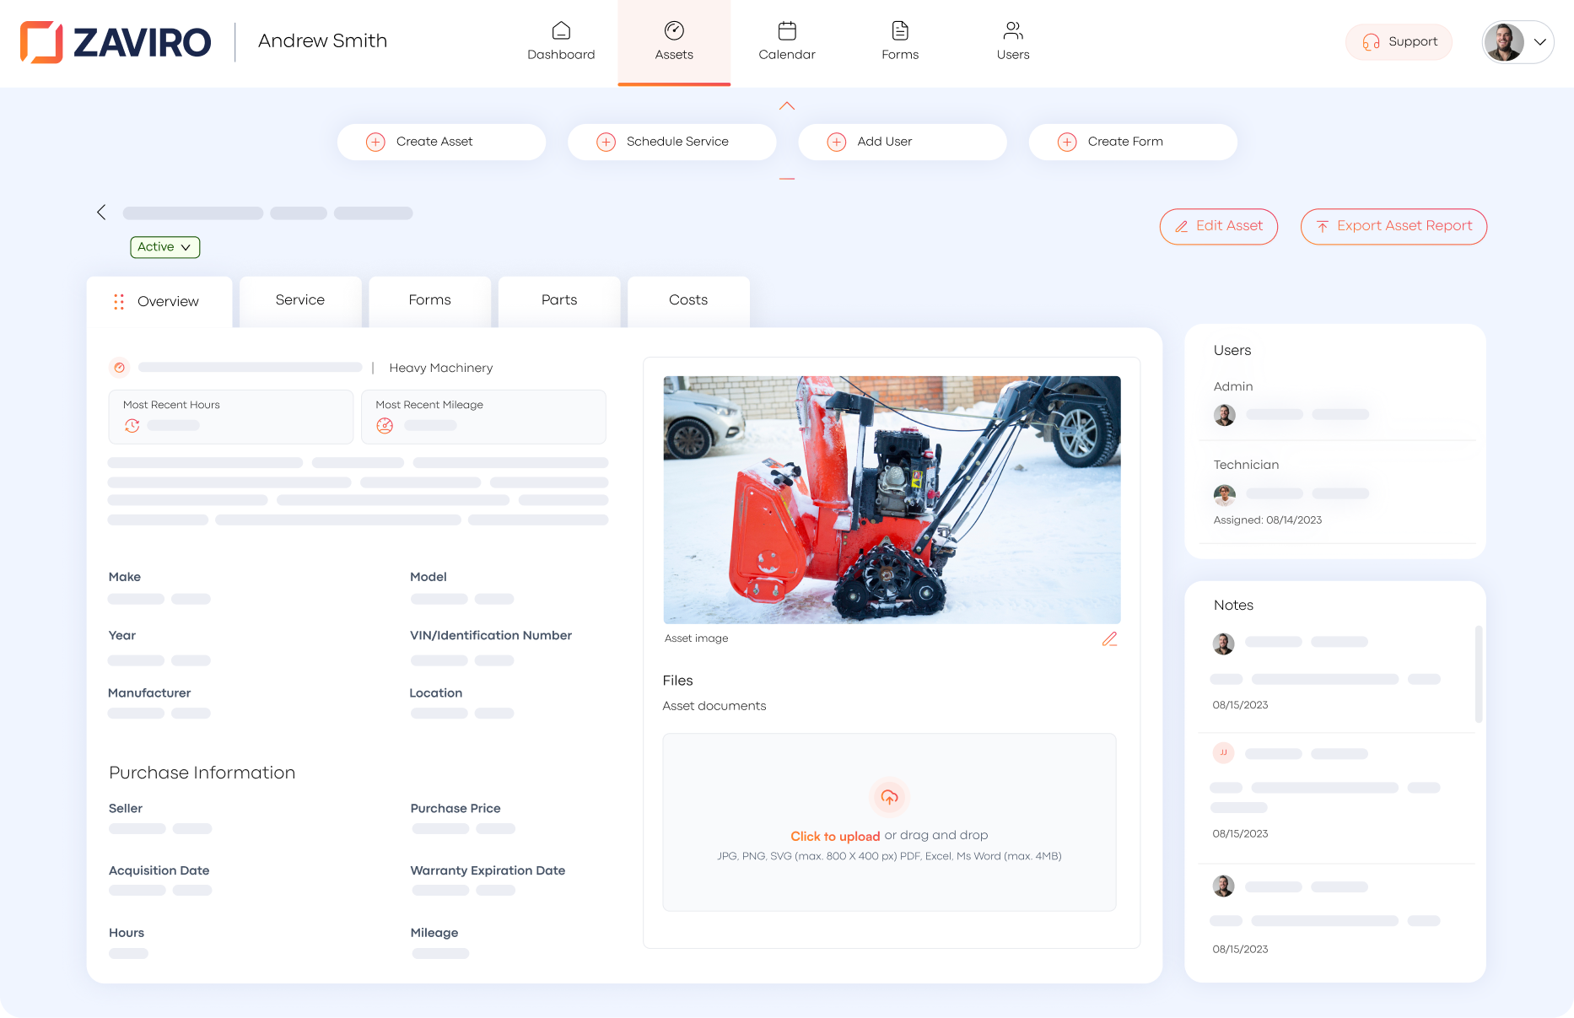Click the upload cloud icon
The height and width of the screenshot is (1018, 1574).
click(x=889, y=797)
